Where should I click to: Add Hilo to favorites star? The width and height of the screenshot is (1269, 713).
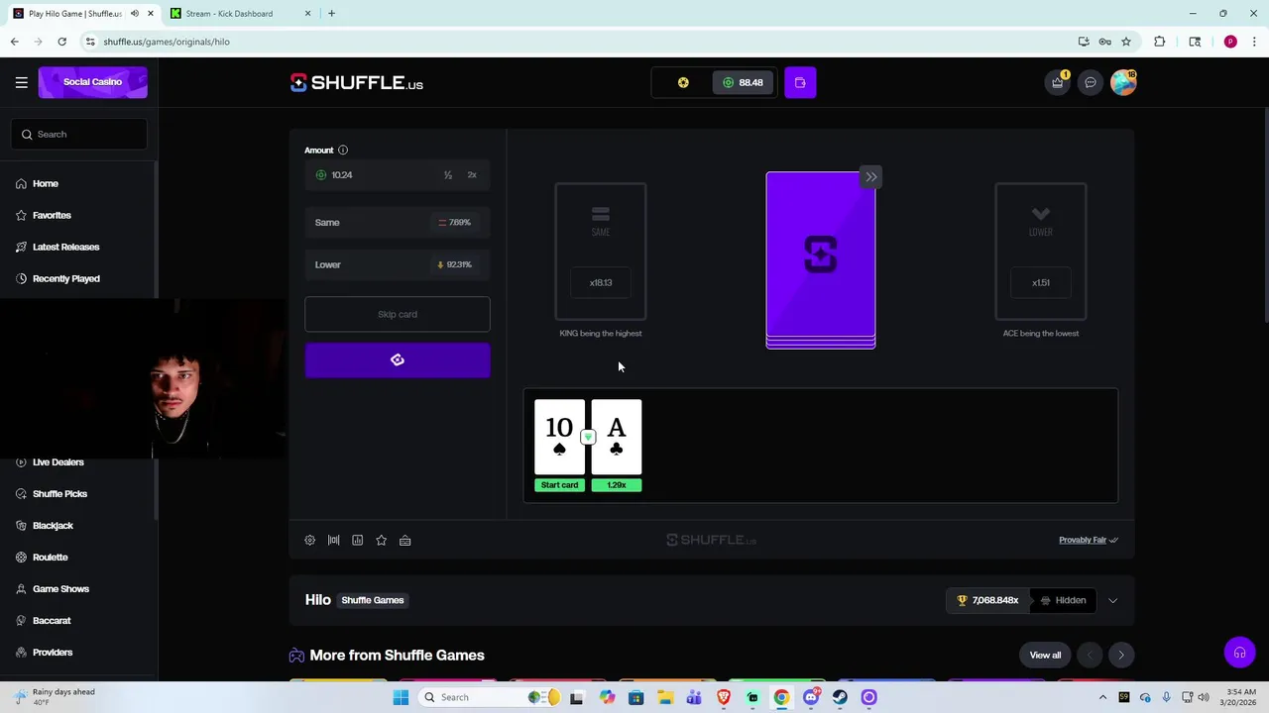(382, 540)
